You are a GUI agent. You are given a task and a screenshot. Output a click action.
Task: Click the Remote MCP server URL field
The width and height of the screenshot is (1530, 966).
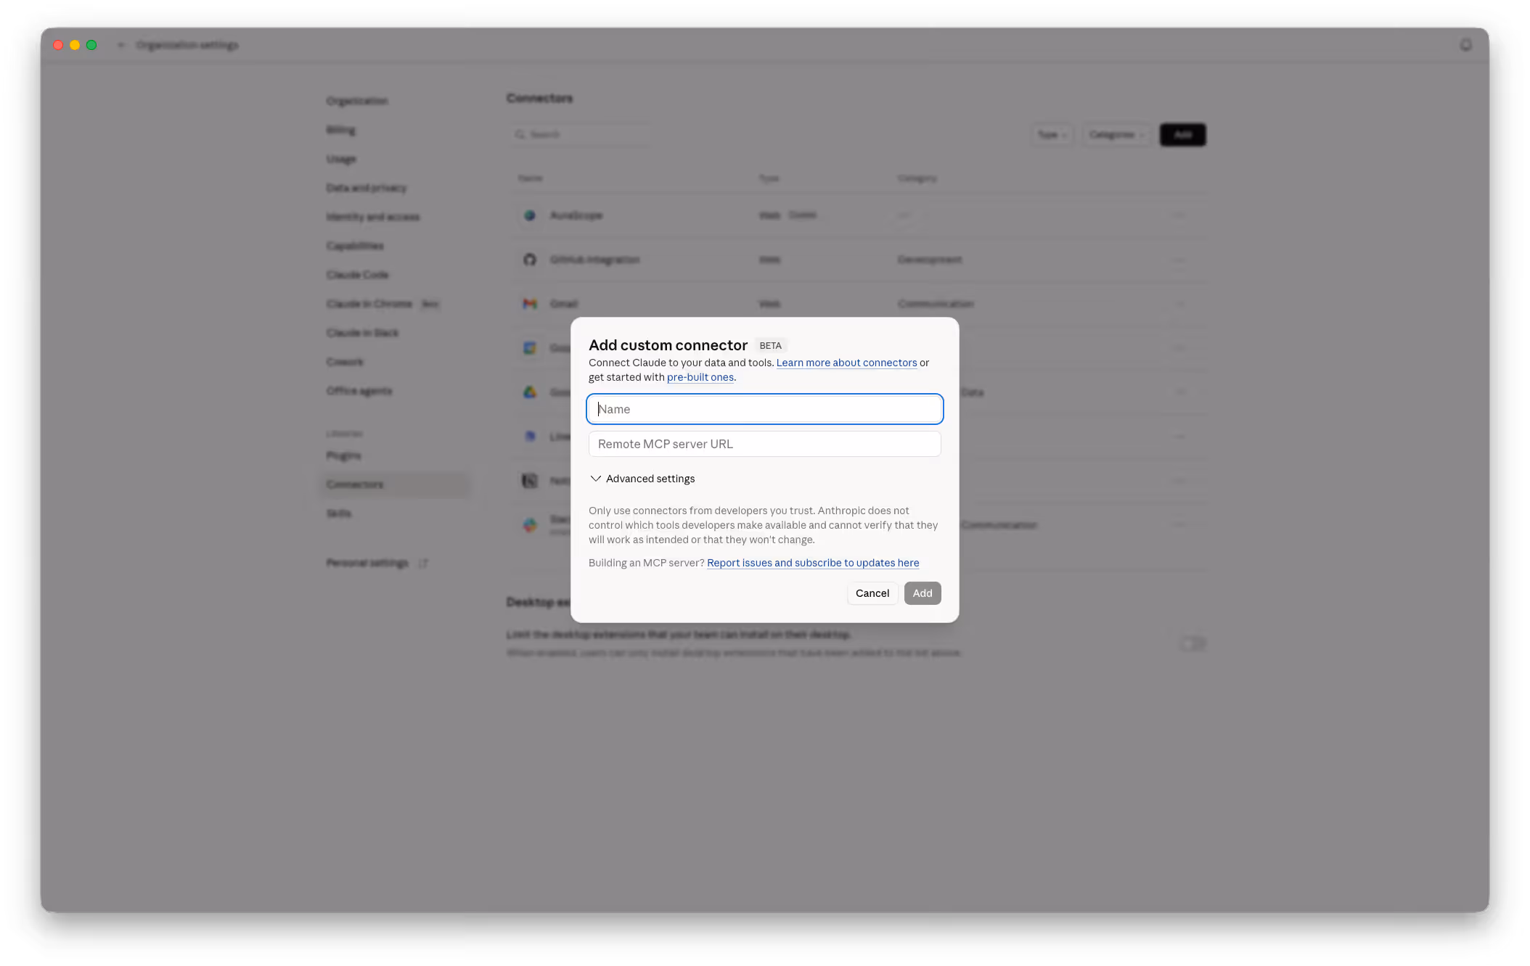click(x=764, y=444)
